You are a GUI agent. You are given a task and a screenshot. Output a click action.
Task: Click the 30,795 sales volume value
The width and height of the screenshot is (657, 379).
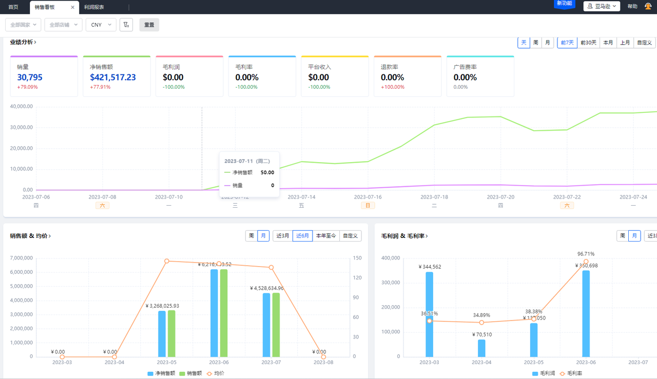click(x=30, y=77)
